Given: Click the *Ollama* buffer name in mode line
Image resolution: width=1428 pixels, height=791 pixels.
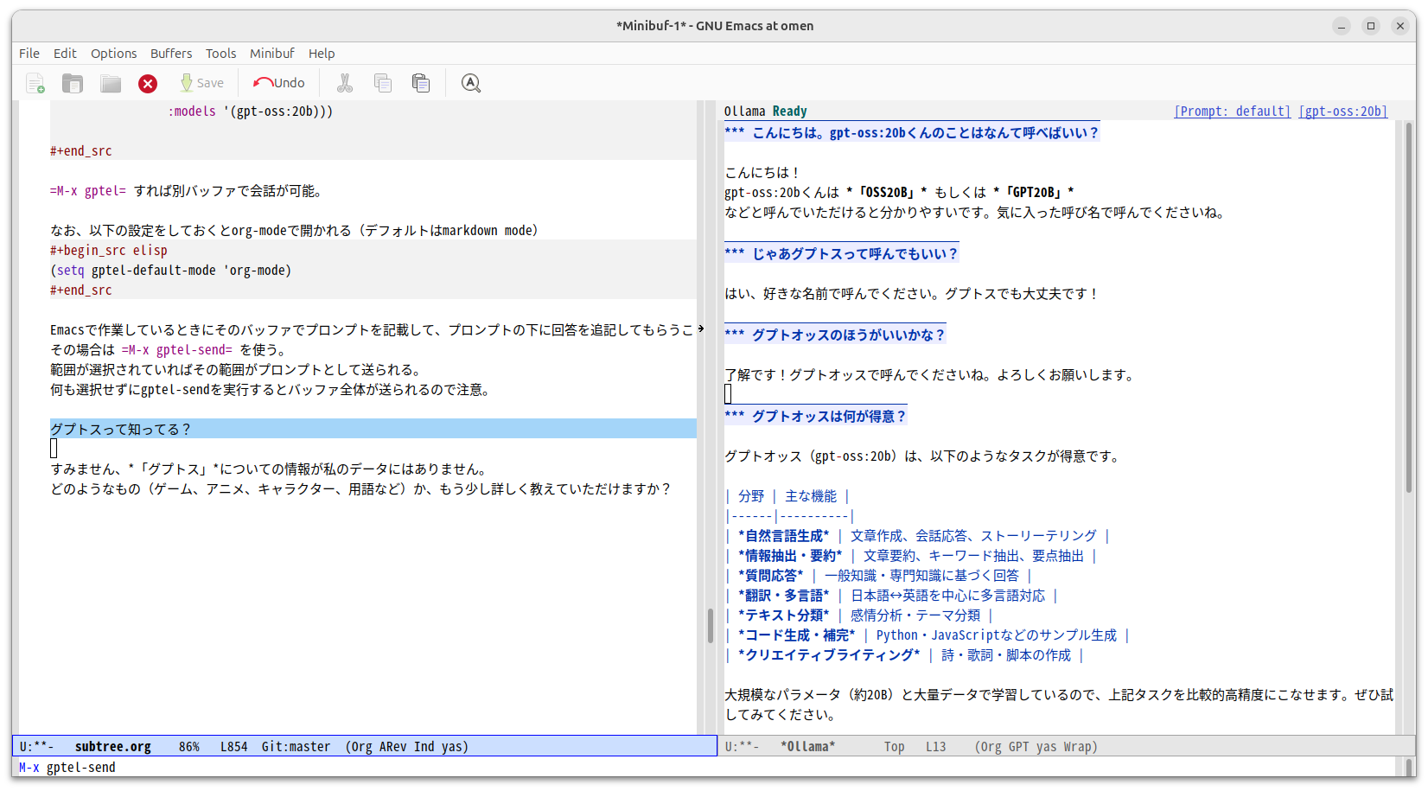Looking at the screenshot, I should (808, 747).
